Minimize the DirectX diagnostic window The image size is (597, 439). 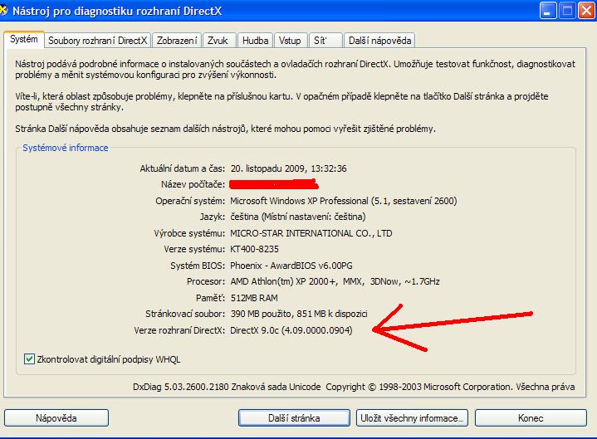[x=548, y=11]
